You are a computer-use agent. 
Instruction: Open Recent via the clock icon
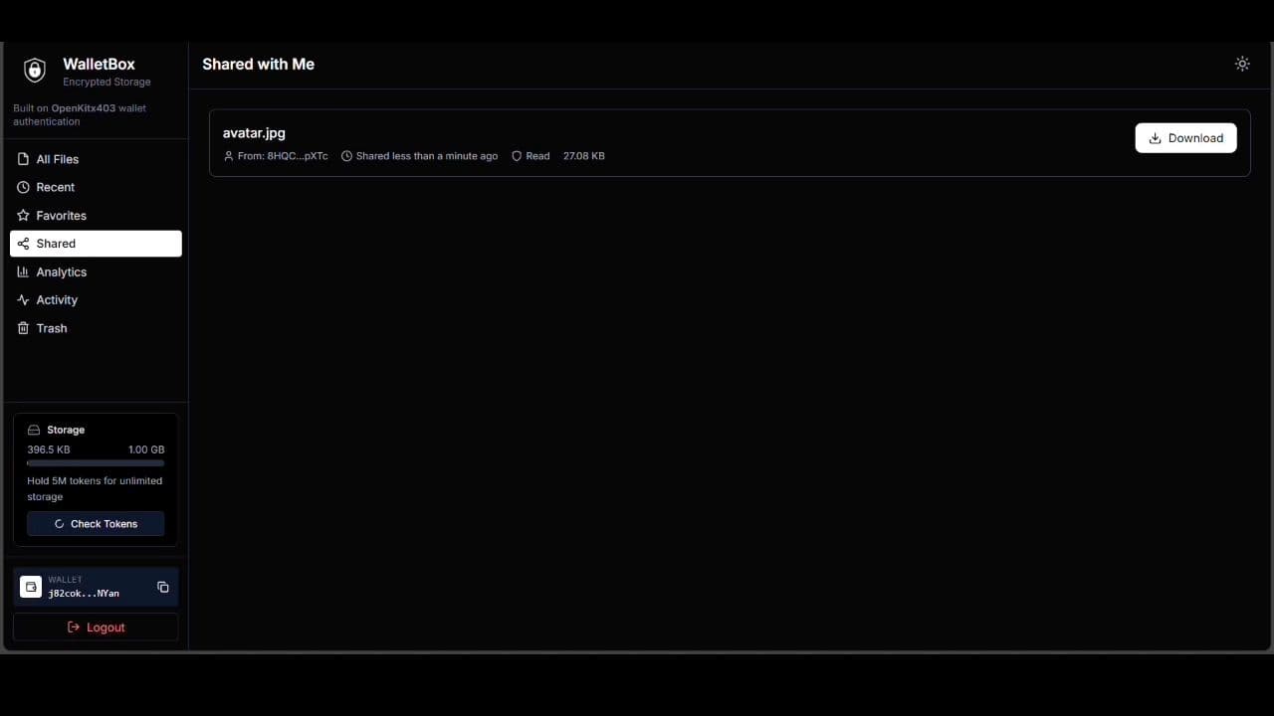(23, 187)
